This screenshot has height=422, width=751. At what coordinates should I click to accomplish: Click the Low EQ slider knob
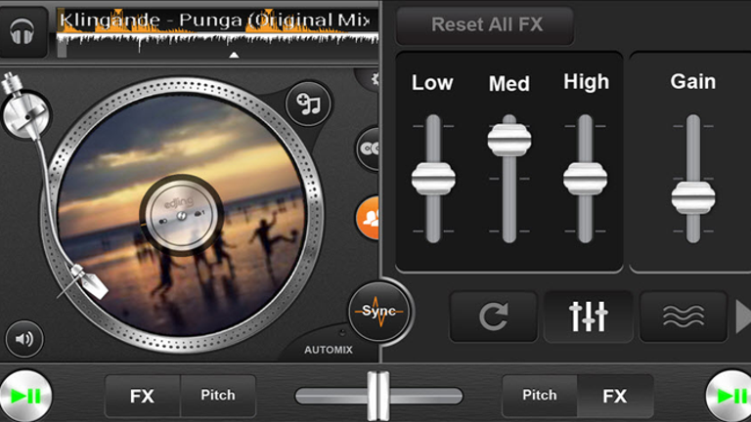(x=433, y=179)
